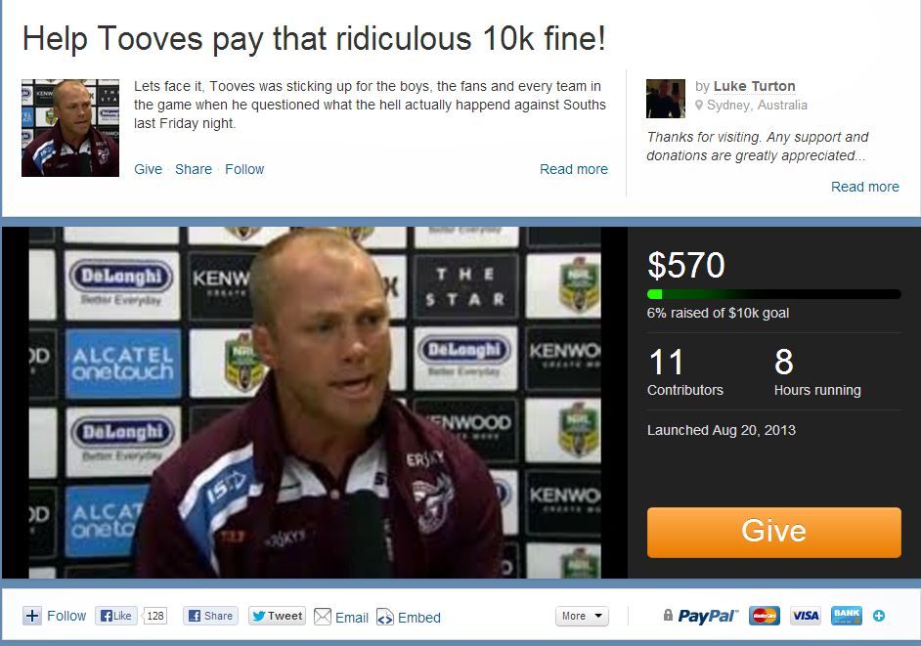Click the small campaign thumbnail image
The width and height of the screenshot is (921, 646).
click(70, 128)
